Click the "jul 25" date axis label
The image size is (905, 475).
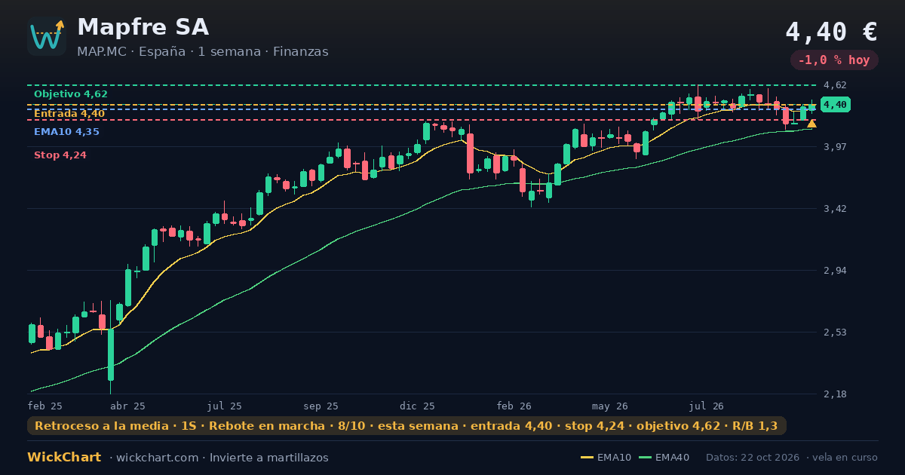click(225, 406)
